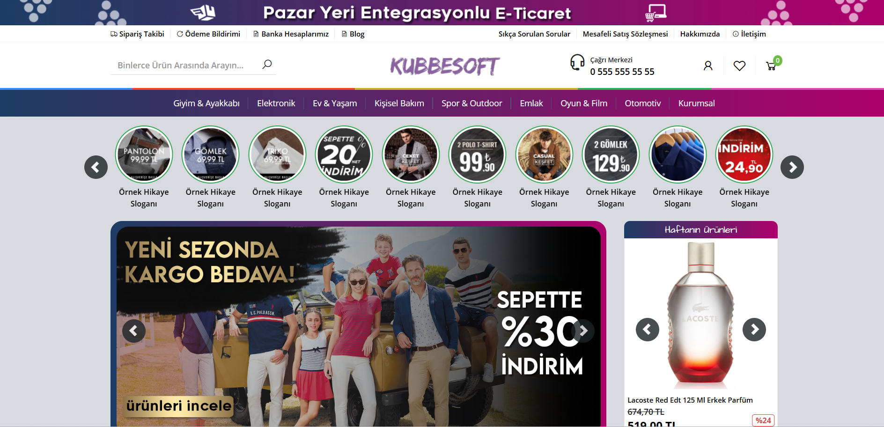Image resolution: width=884 pixels, height=427 pixels.
Task: Open Sipariş Takibi link
Action: [x=137, y=34]
